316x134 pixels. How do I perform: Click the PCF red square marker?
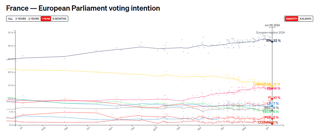272,119
